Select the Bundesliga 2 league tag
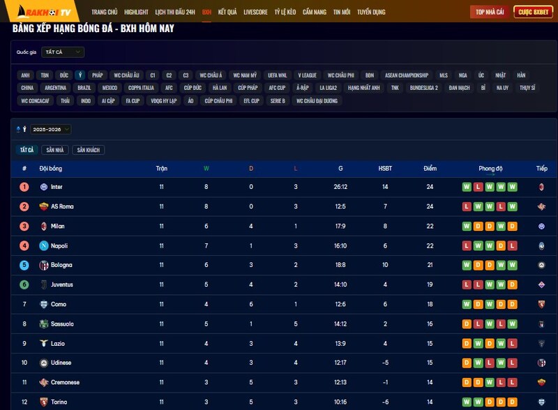 (423, 88)
